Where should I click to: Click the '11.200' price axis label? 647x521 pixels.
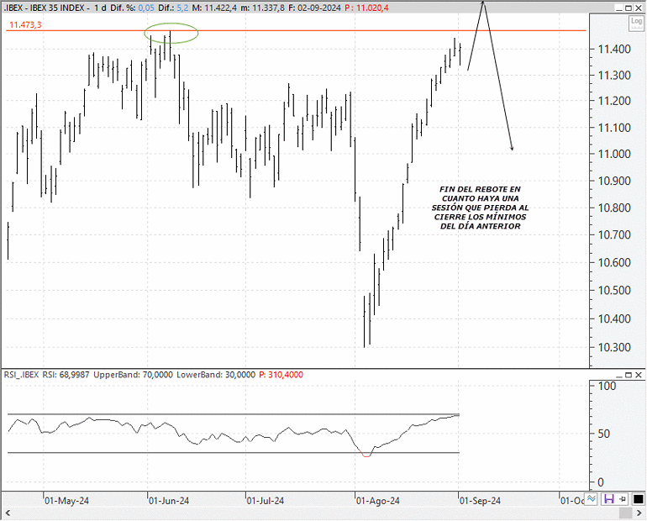614,101
